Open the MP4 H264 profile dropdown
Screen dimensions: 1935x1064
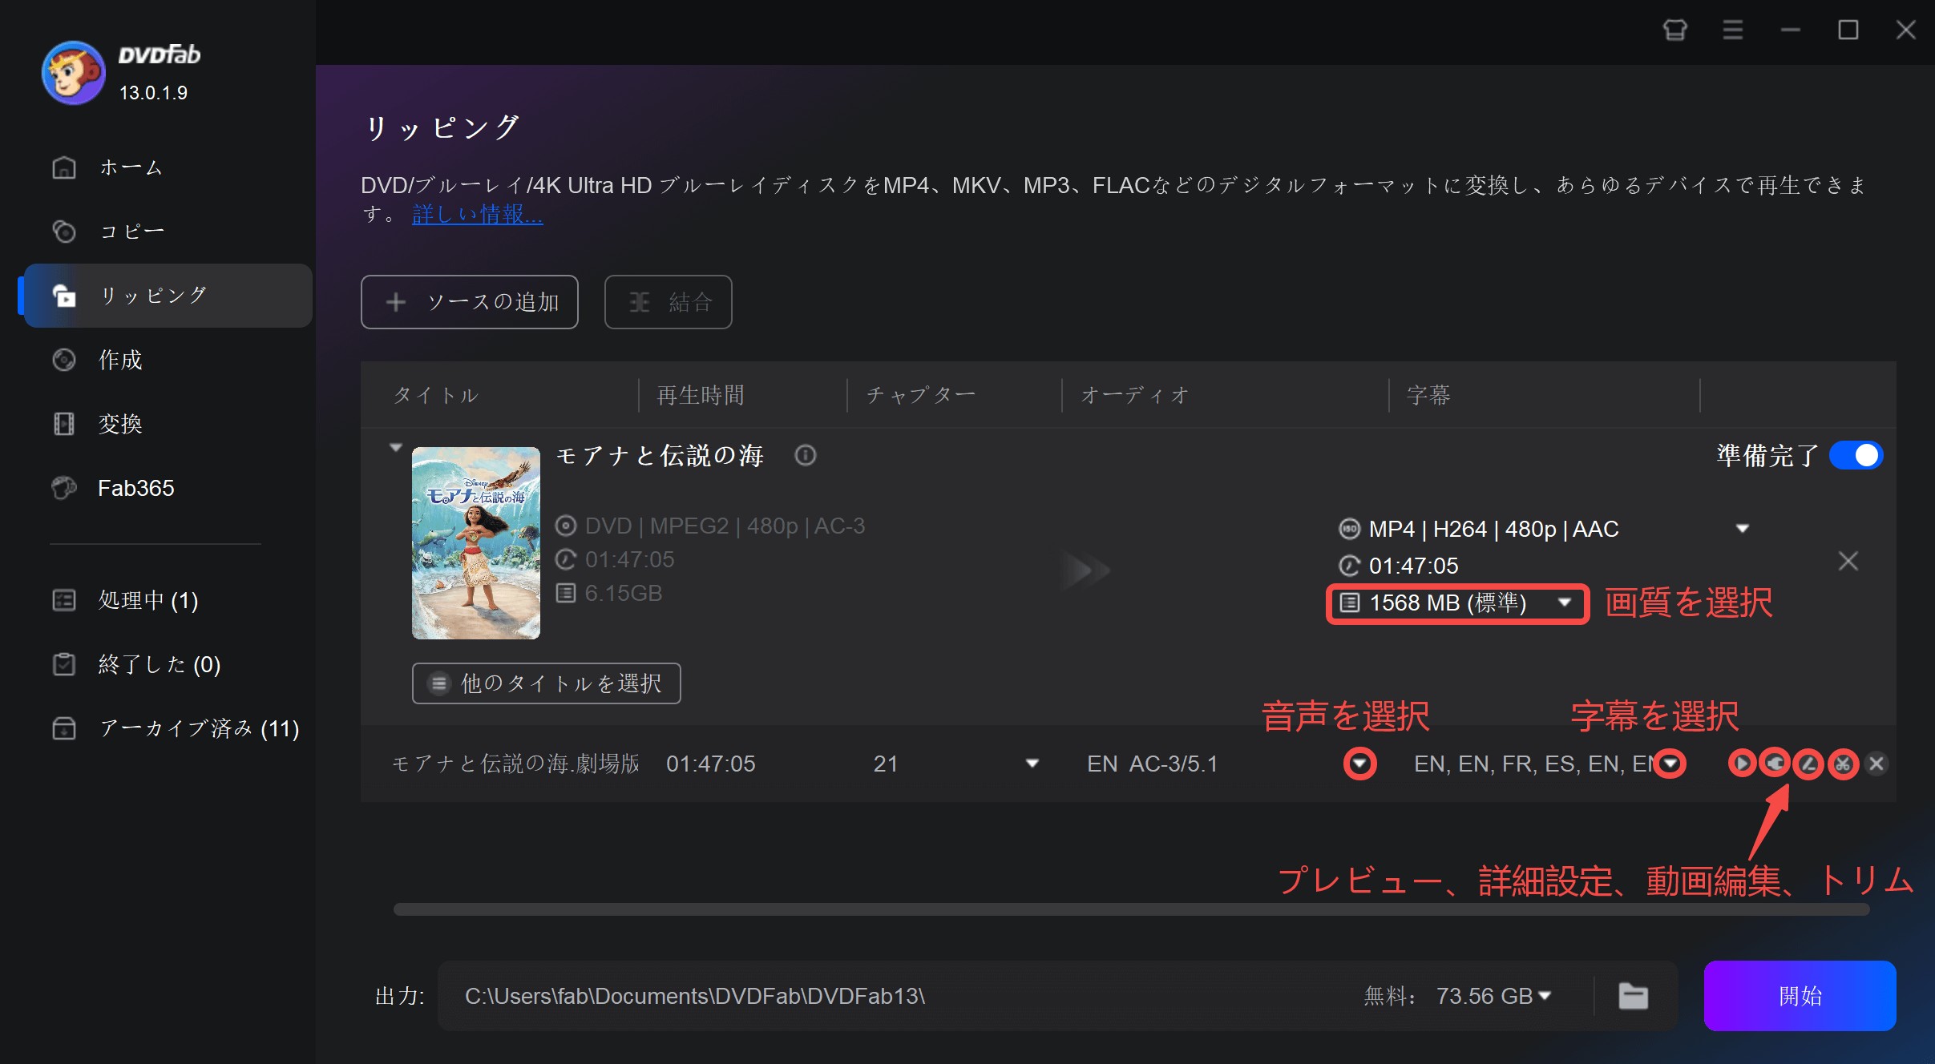tap(1742, 529)
